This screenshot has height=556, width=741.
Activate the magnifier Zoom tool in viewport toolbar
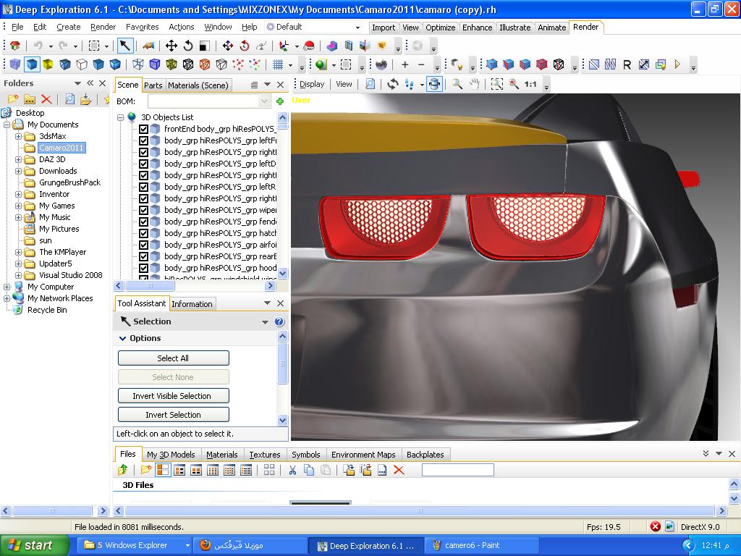457,84
